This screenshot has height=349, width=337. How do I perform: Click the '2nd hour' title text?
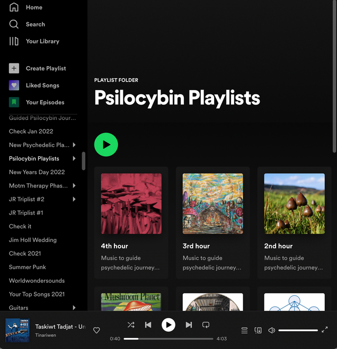(x=278, y=246)
